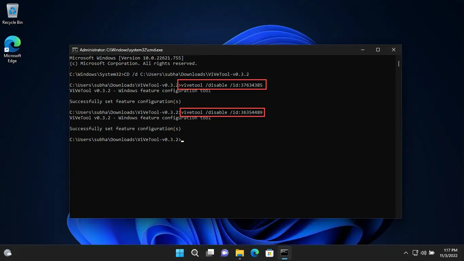Select the Command Prompt taskbar icon
This screenshot has width=464, height=261.
click(x=284, y=253)
